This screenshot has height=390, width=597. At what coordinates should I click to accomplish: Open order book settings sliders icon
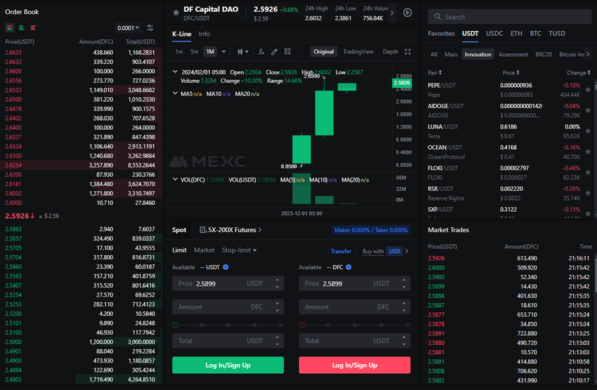(150, 28)
